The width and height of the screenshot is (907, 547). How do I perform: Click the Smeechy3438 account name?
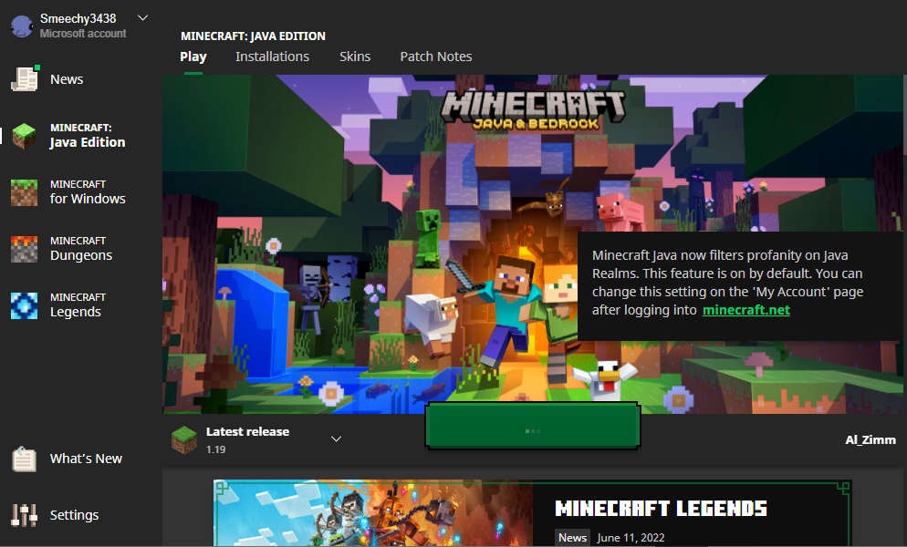[78, 18]
